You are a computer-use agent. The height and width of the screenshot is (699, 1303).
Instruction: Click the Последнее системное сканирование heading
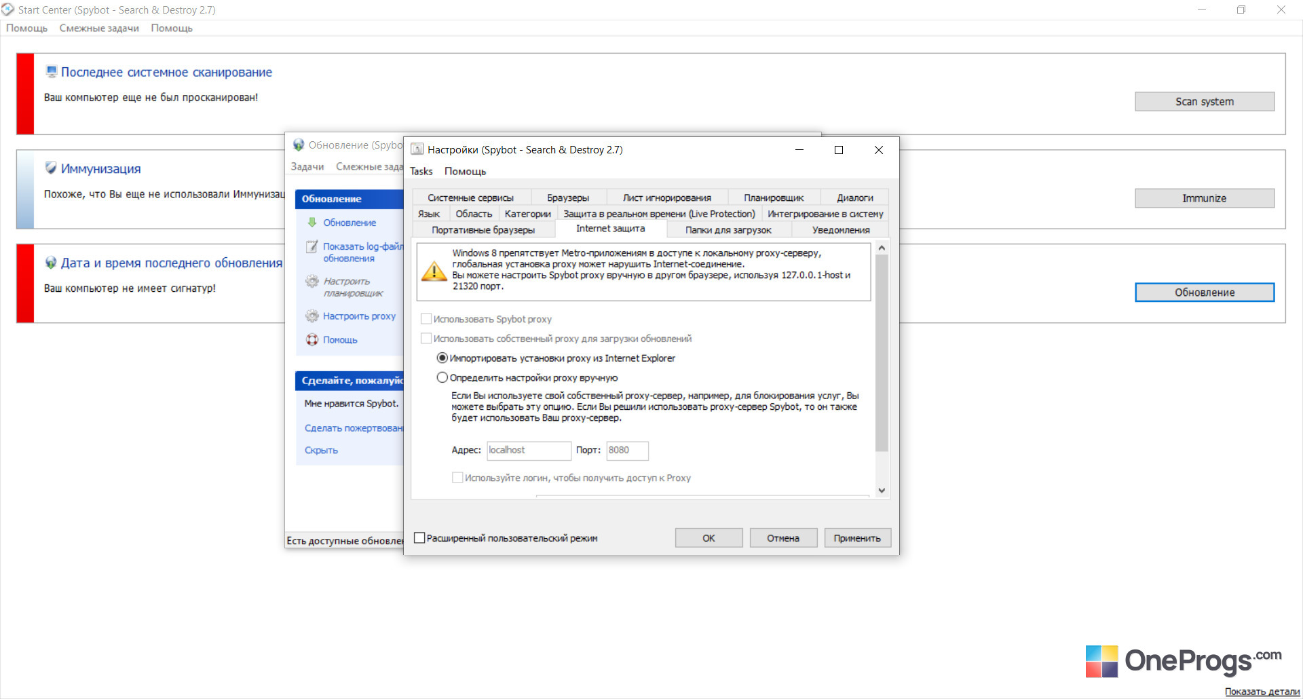166,72
